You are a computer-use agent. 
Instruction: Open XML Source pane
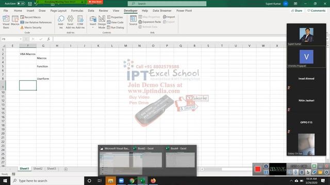[133, 21]
